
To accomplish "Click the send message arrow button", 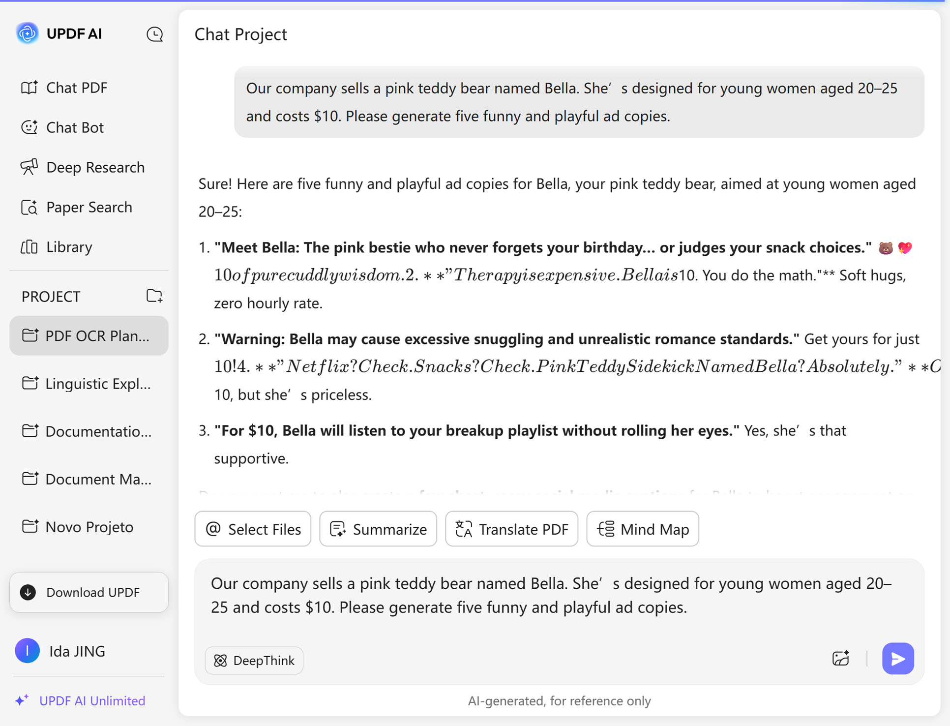I will pyautogui.click(x=897, y=658).
